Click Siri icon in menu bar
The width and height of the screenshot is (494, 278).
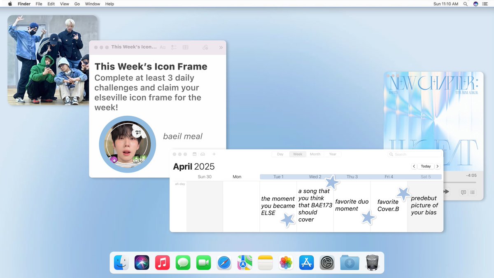(476, 4)
